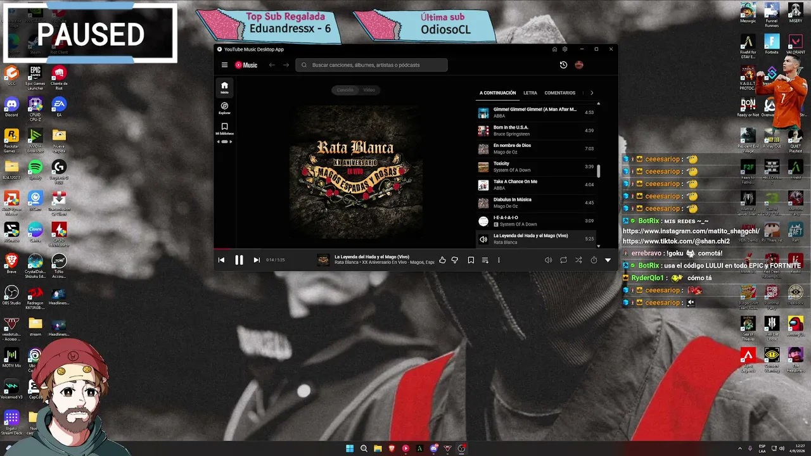Skip to the previous track
Screen dimensions: 811x456
[221, 260]
